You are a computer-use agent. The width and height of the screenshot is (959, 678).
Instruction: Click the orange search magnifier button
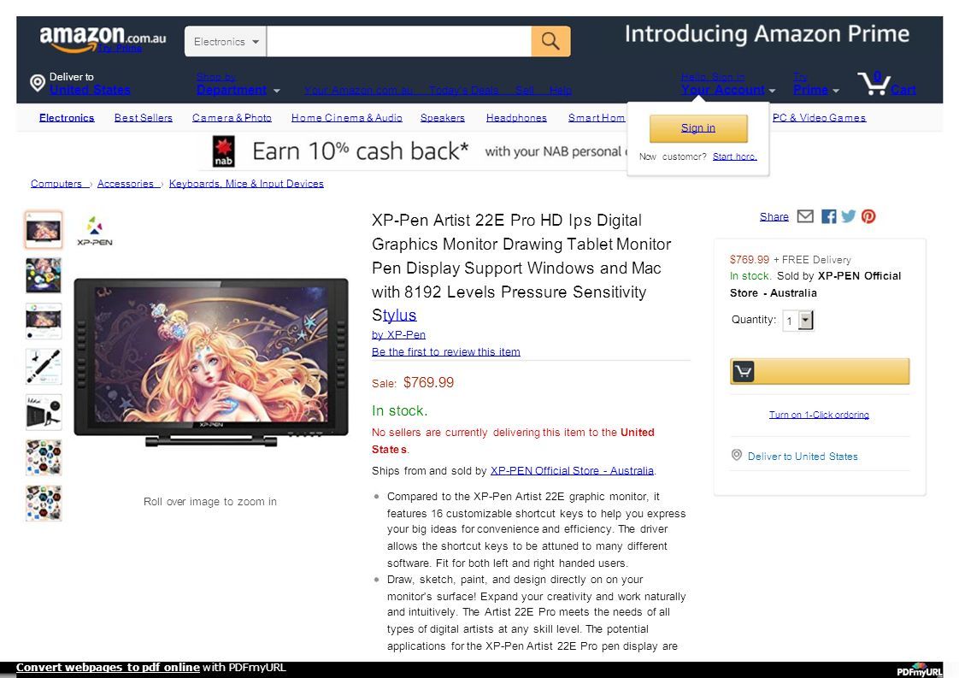[x=550, y=41]
